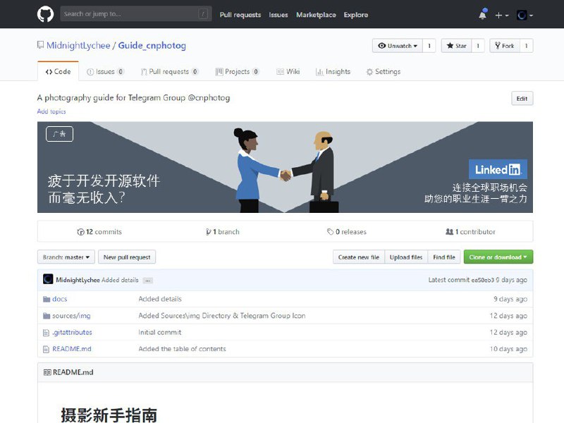564x423 pixels.
Task: View the 1 branch list
Action: coord(222,232)
